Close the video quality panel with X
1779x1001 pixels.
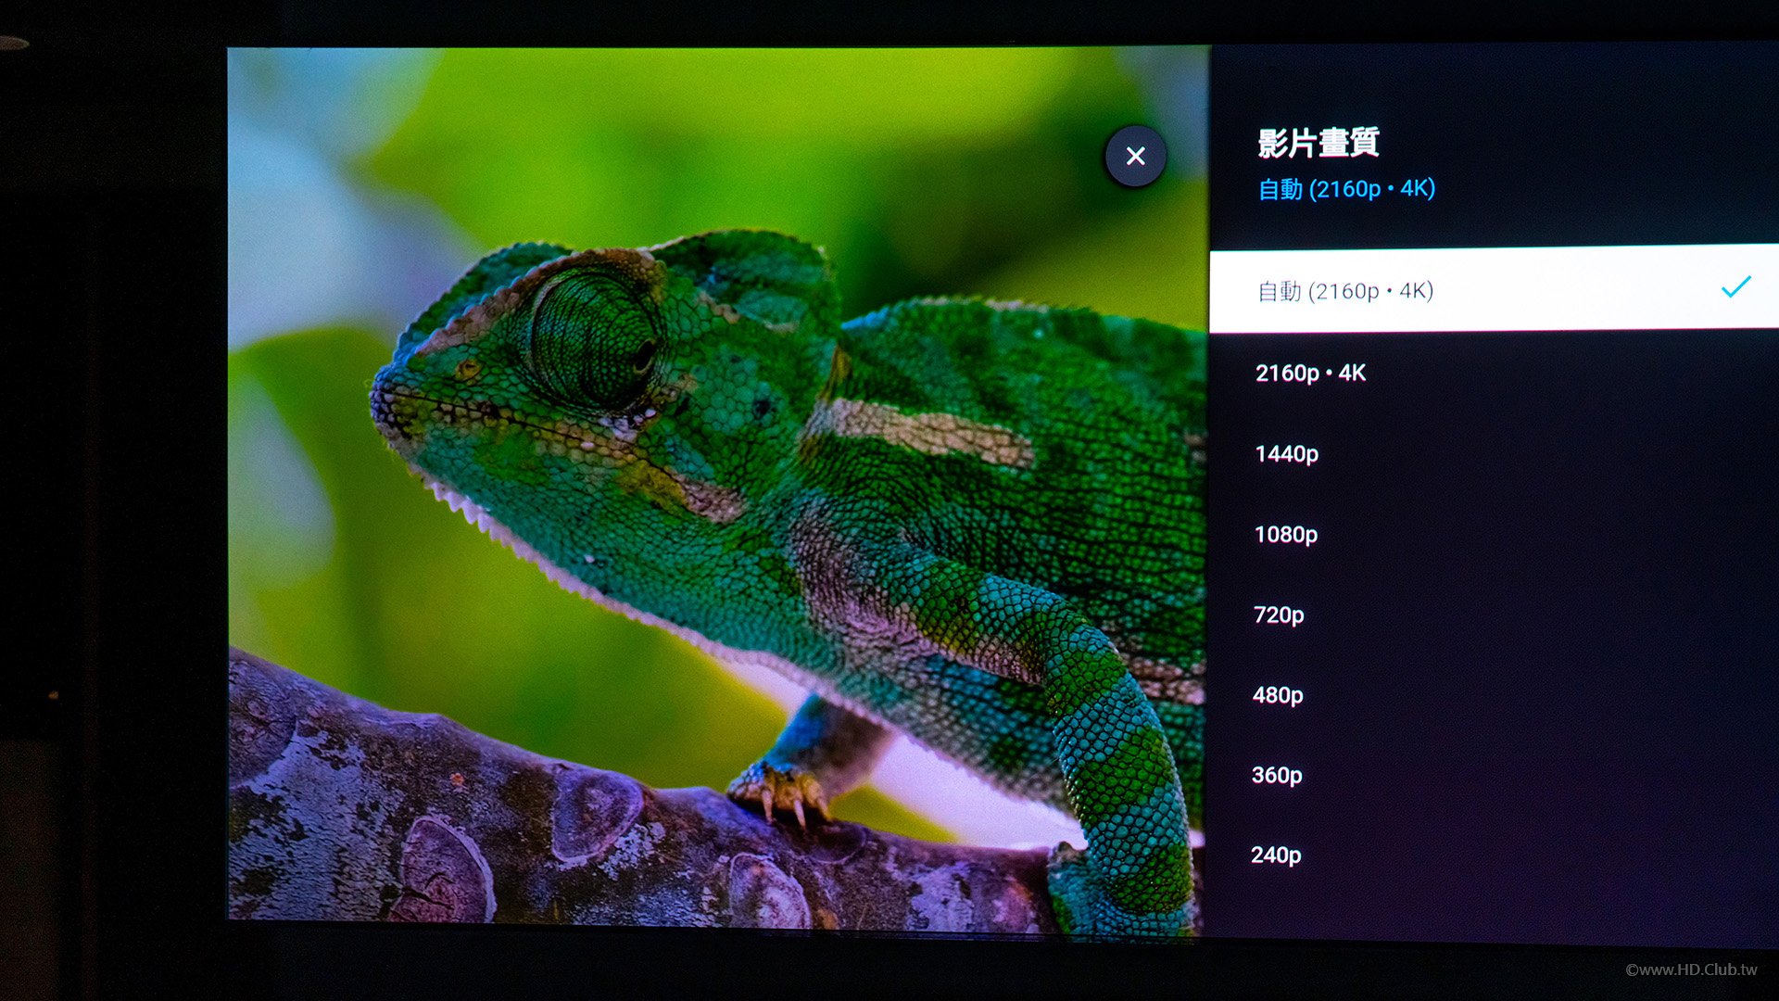pos(1135,156)
